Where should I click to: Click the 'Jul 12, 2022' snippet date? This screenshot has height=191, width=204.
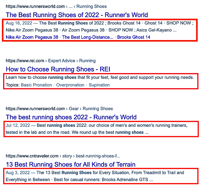18,125
